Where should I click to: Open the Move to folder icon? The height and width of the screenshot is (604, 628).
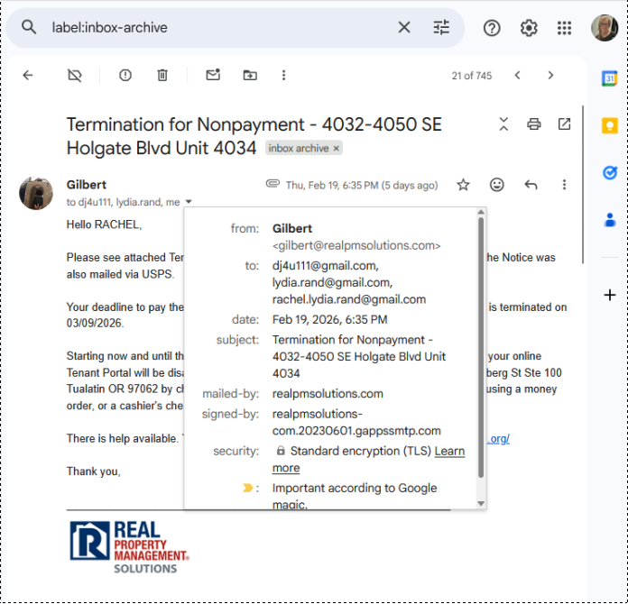click(x=250, y=76)
